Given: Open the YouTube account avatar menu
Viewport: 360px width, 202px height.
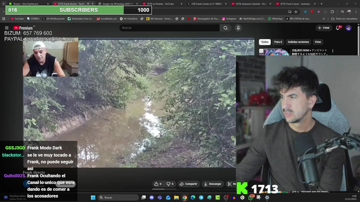Looking at the screenshot, I should (348, 28).
